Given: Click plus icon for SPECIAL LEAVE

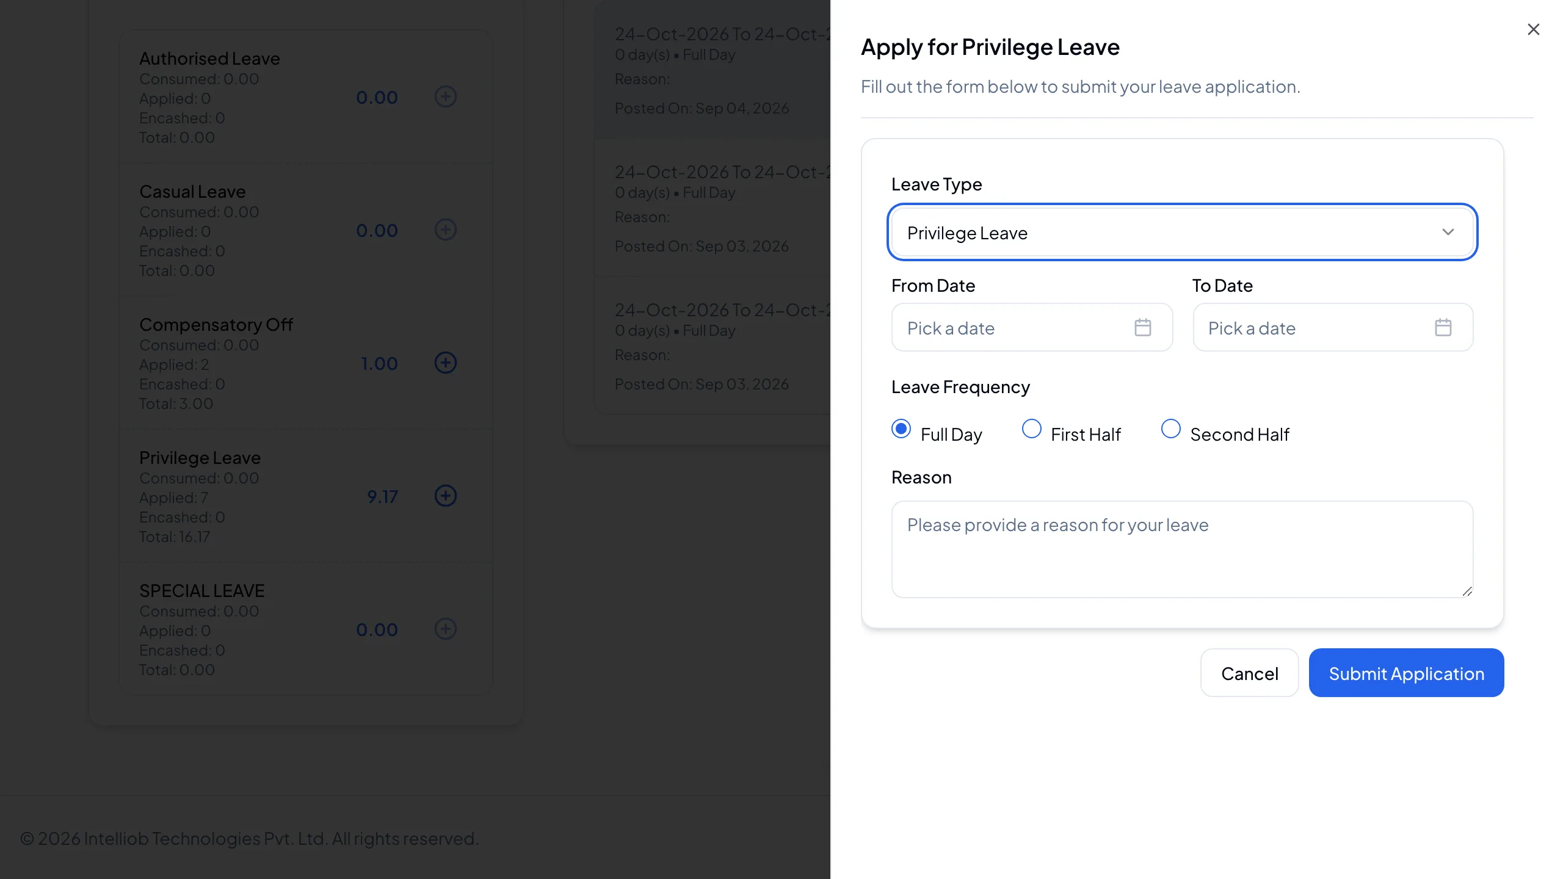Looking at the screenshot, I should click(446, 629).
